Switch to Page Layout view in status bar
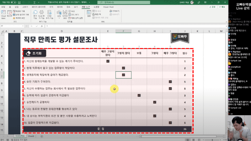The width and height of the screenshot is (251, 141). point(193,140)
